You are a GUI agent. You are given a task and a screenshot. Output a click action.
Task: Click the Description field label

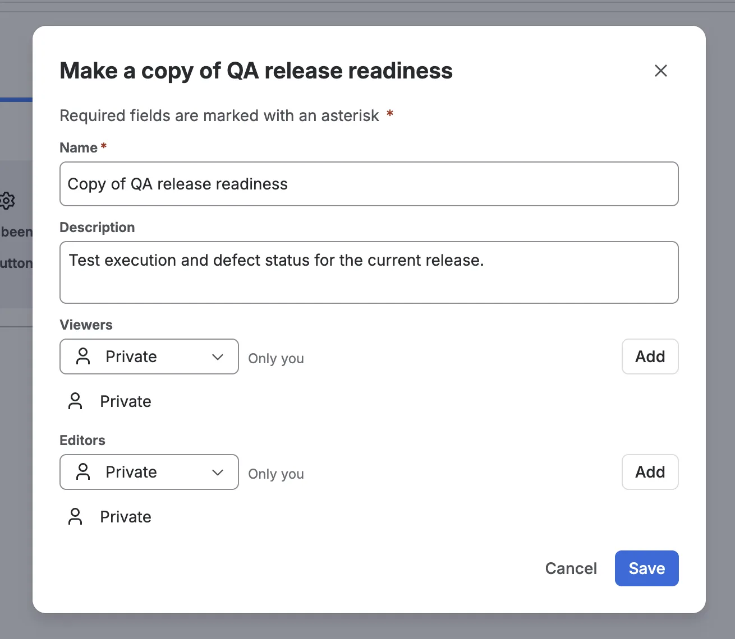click(x=97, y=227)
